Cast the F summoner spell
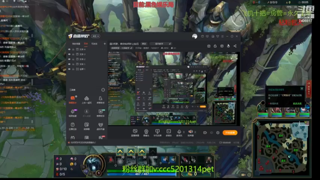Image resolution: width=320 pixels, height=180 pixels. [172, 160]
